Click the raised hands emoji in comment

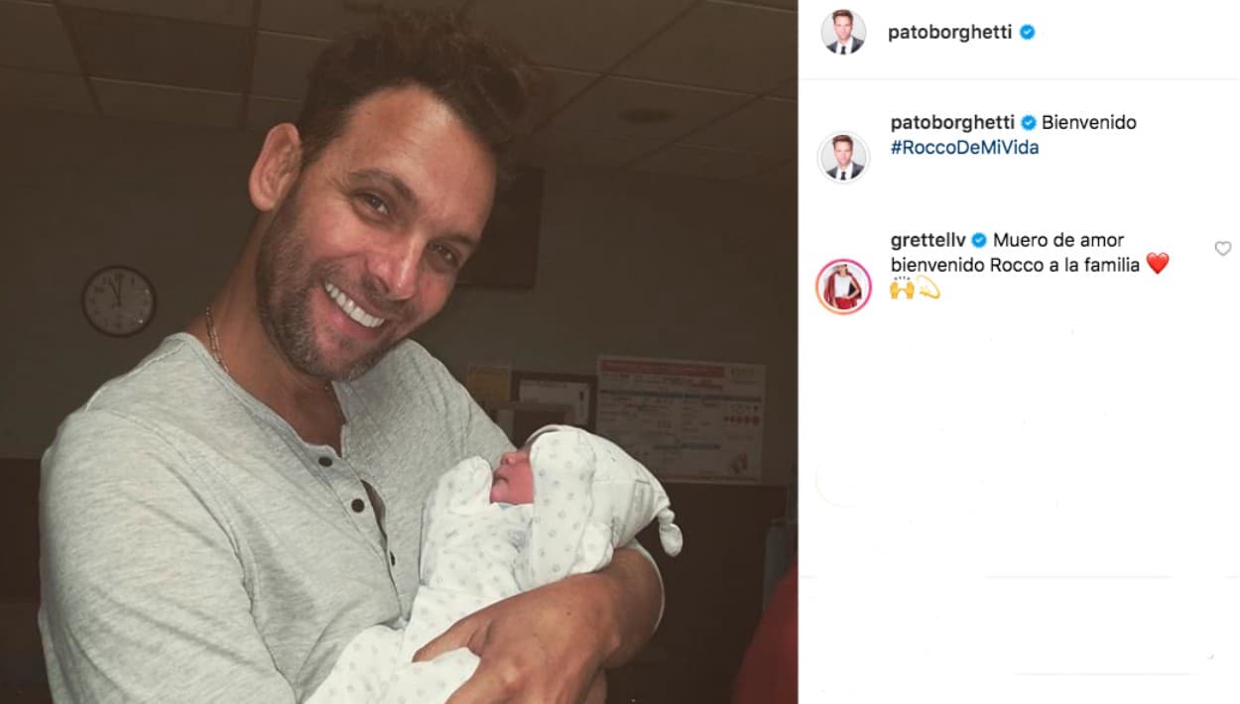click(x=902, y=288)
